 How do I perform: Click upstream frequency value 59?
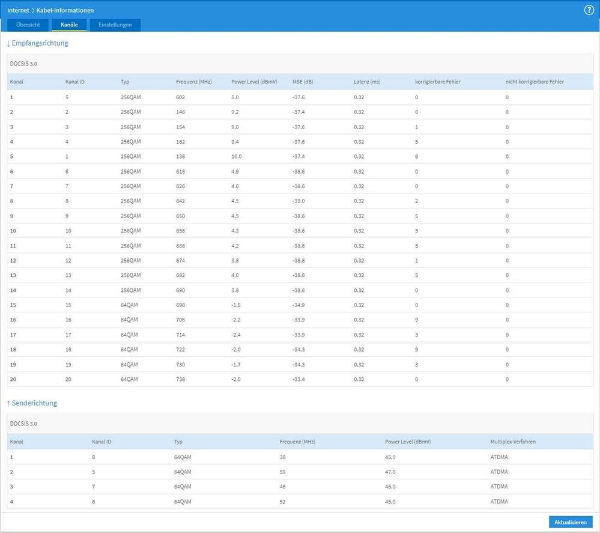pyautogui.click(x=282, y=472)
